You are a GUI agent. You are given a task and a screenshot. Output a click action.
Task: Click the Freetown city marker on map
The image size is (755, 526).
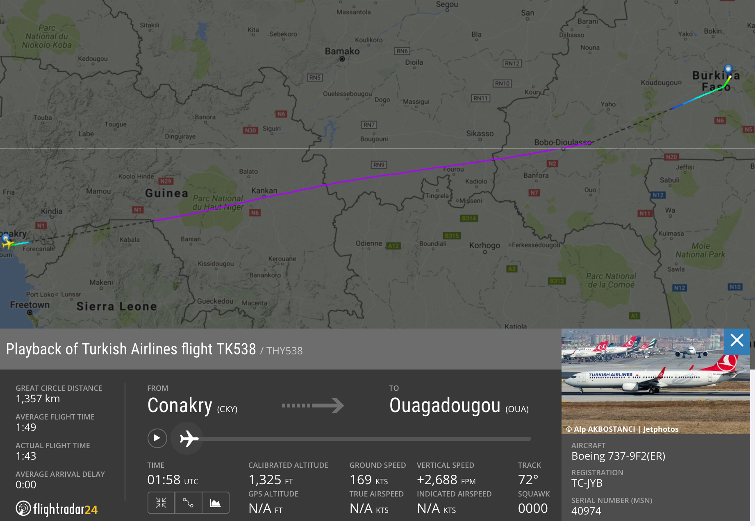pos(30,312)
